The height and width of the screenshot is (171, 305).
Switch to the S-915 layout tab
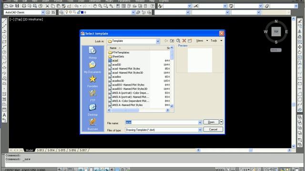tap(62, 150)
